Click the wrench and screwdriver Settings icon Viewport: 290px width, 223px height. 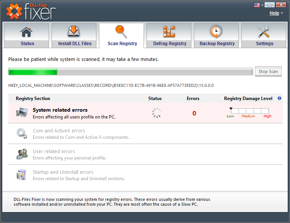pos(264,32)
